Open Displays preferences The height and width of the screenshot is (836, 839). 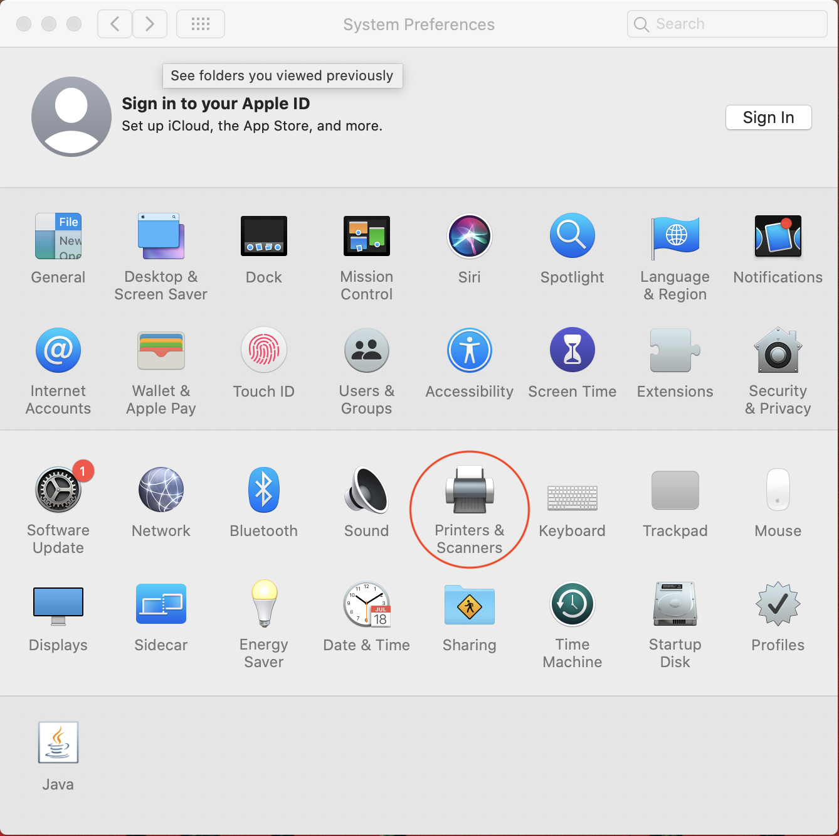(58, 606)
